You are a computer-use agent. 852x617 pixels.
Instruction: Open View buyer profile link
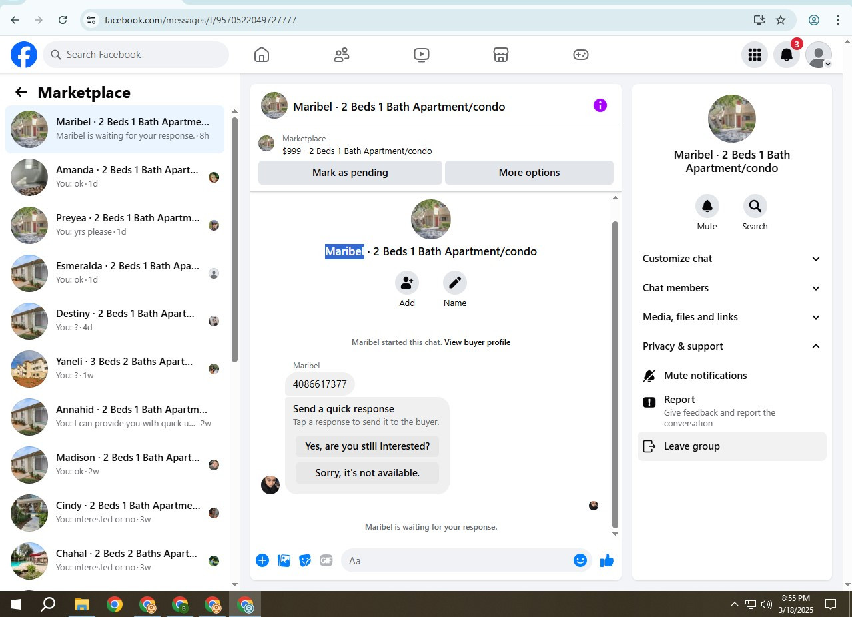tap(477, 342)
